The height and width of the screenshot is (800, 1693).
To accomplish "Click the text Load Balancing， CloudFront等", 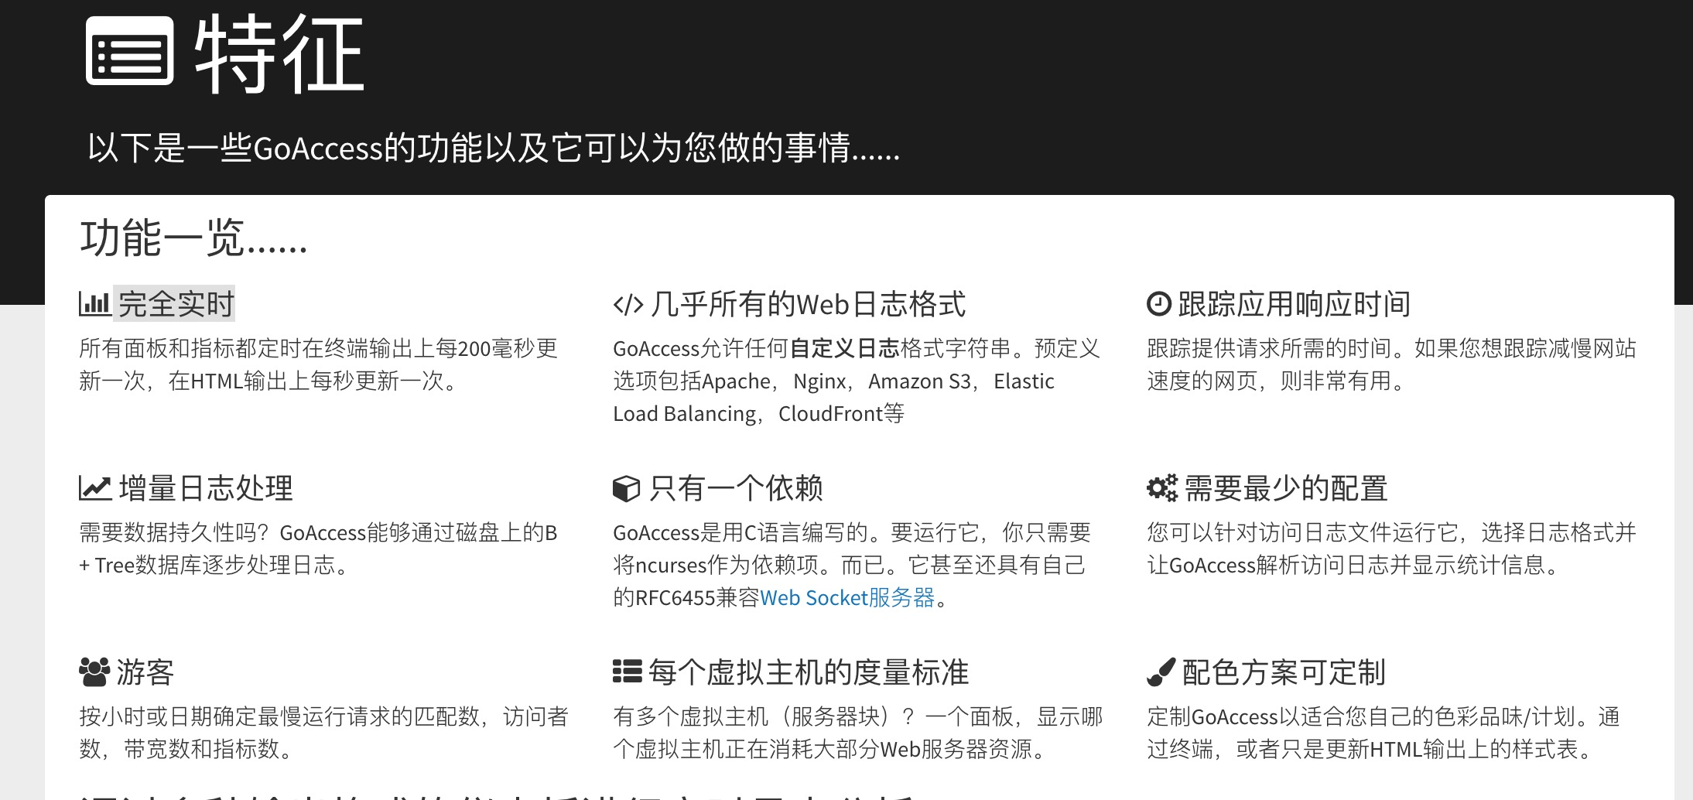I will coord(758,414).
